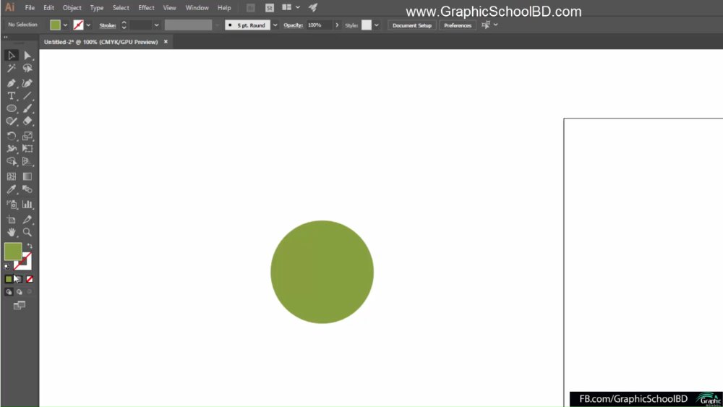Open control bar stroke color dropdown

click(88, 25)
